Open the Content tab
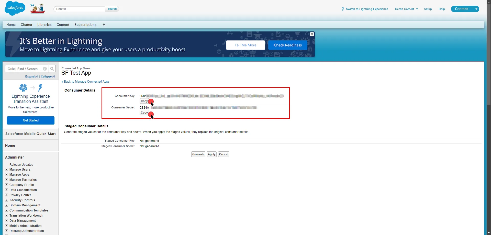This screenshot has width=491, height=235. pyautogui.click(x=63, y=25)
